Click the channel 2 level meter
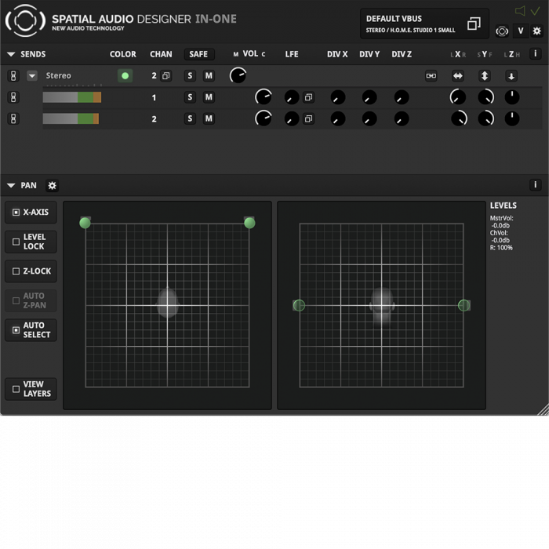 click(71, 118)
